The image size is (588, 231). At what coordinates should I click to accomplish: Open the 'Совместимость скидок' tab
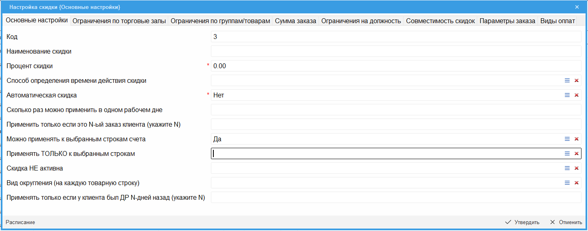coord(440,21)
